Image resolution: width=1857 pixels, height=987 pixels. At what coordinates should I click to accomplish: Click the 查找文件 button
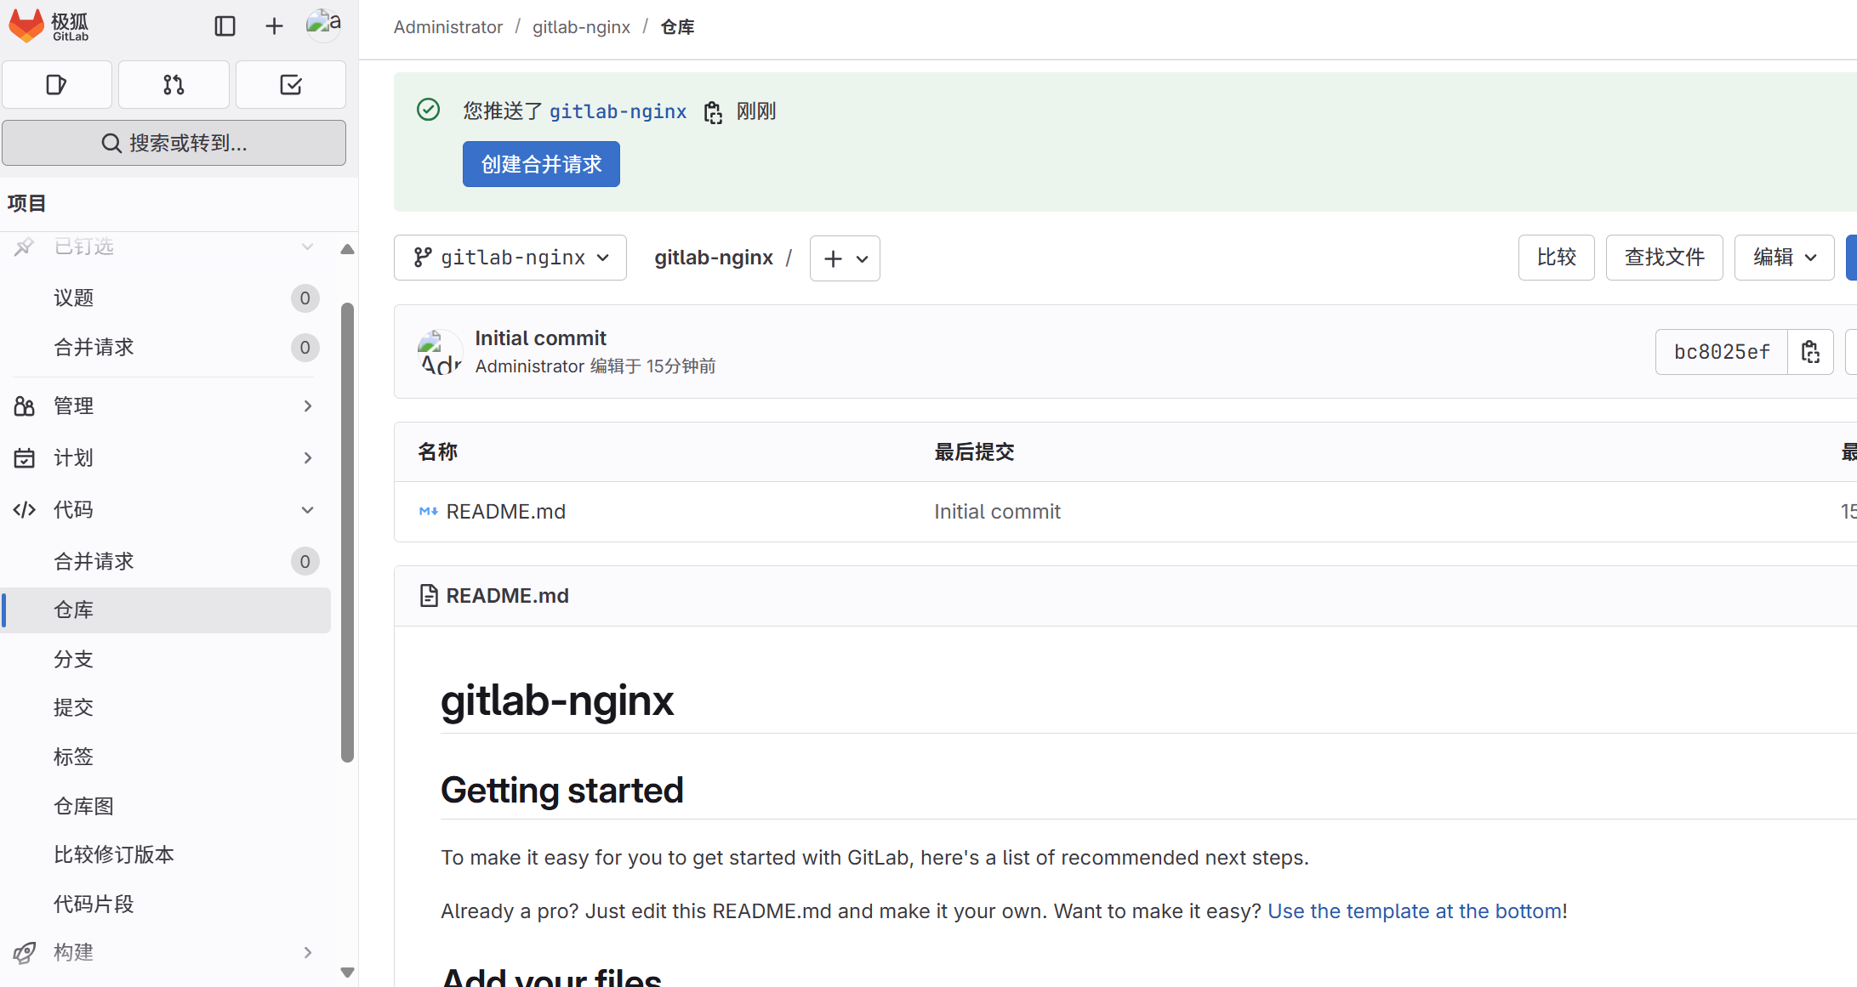click(1664, 258)
